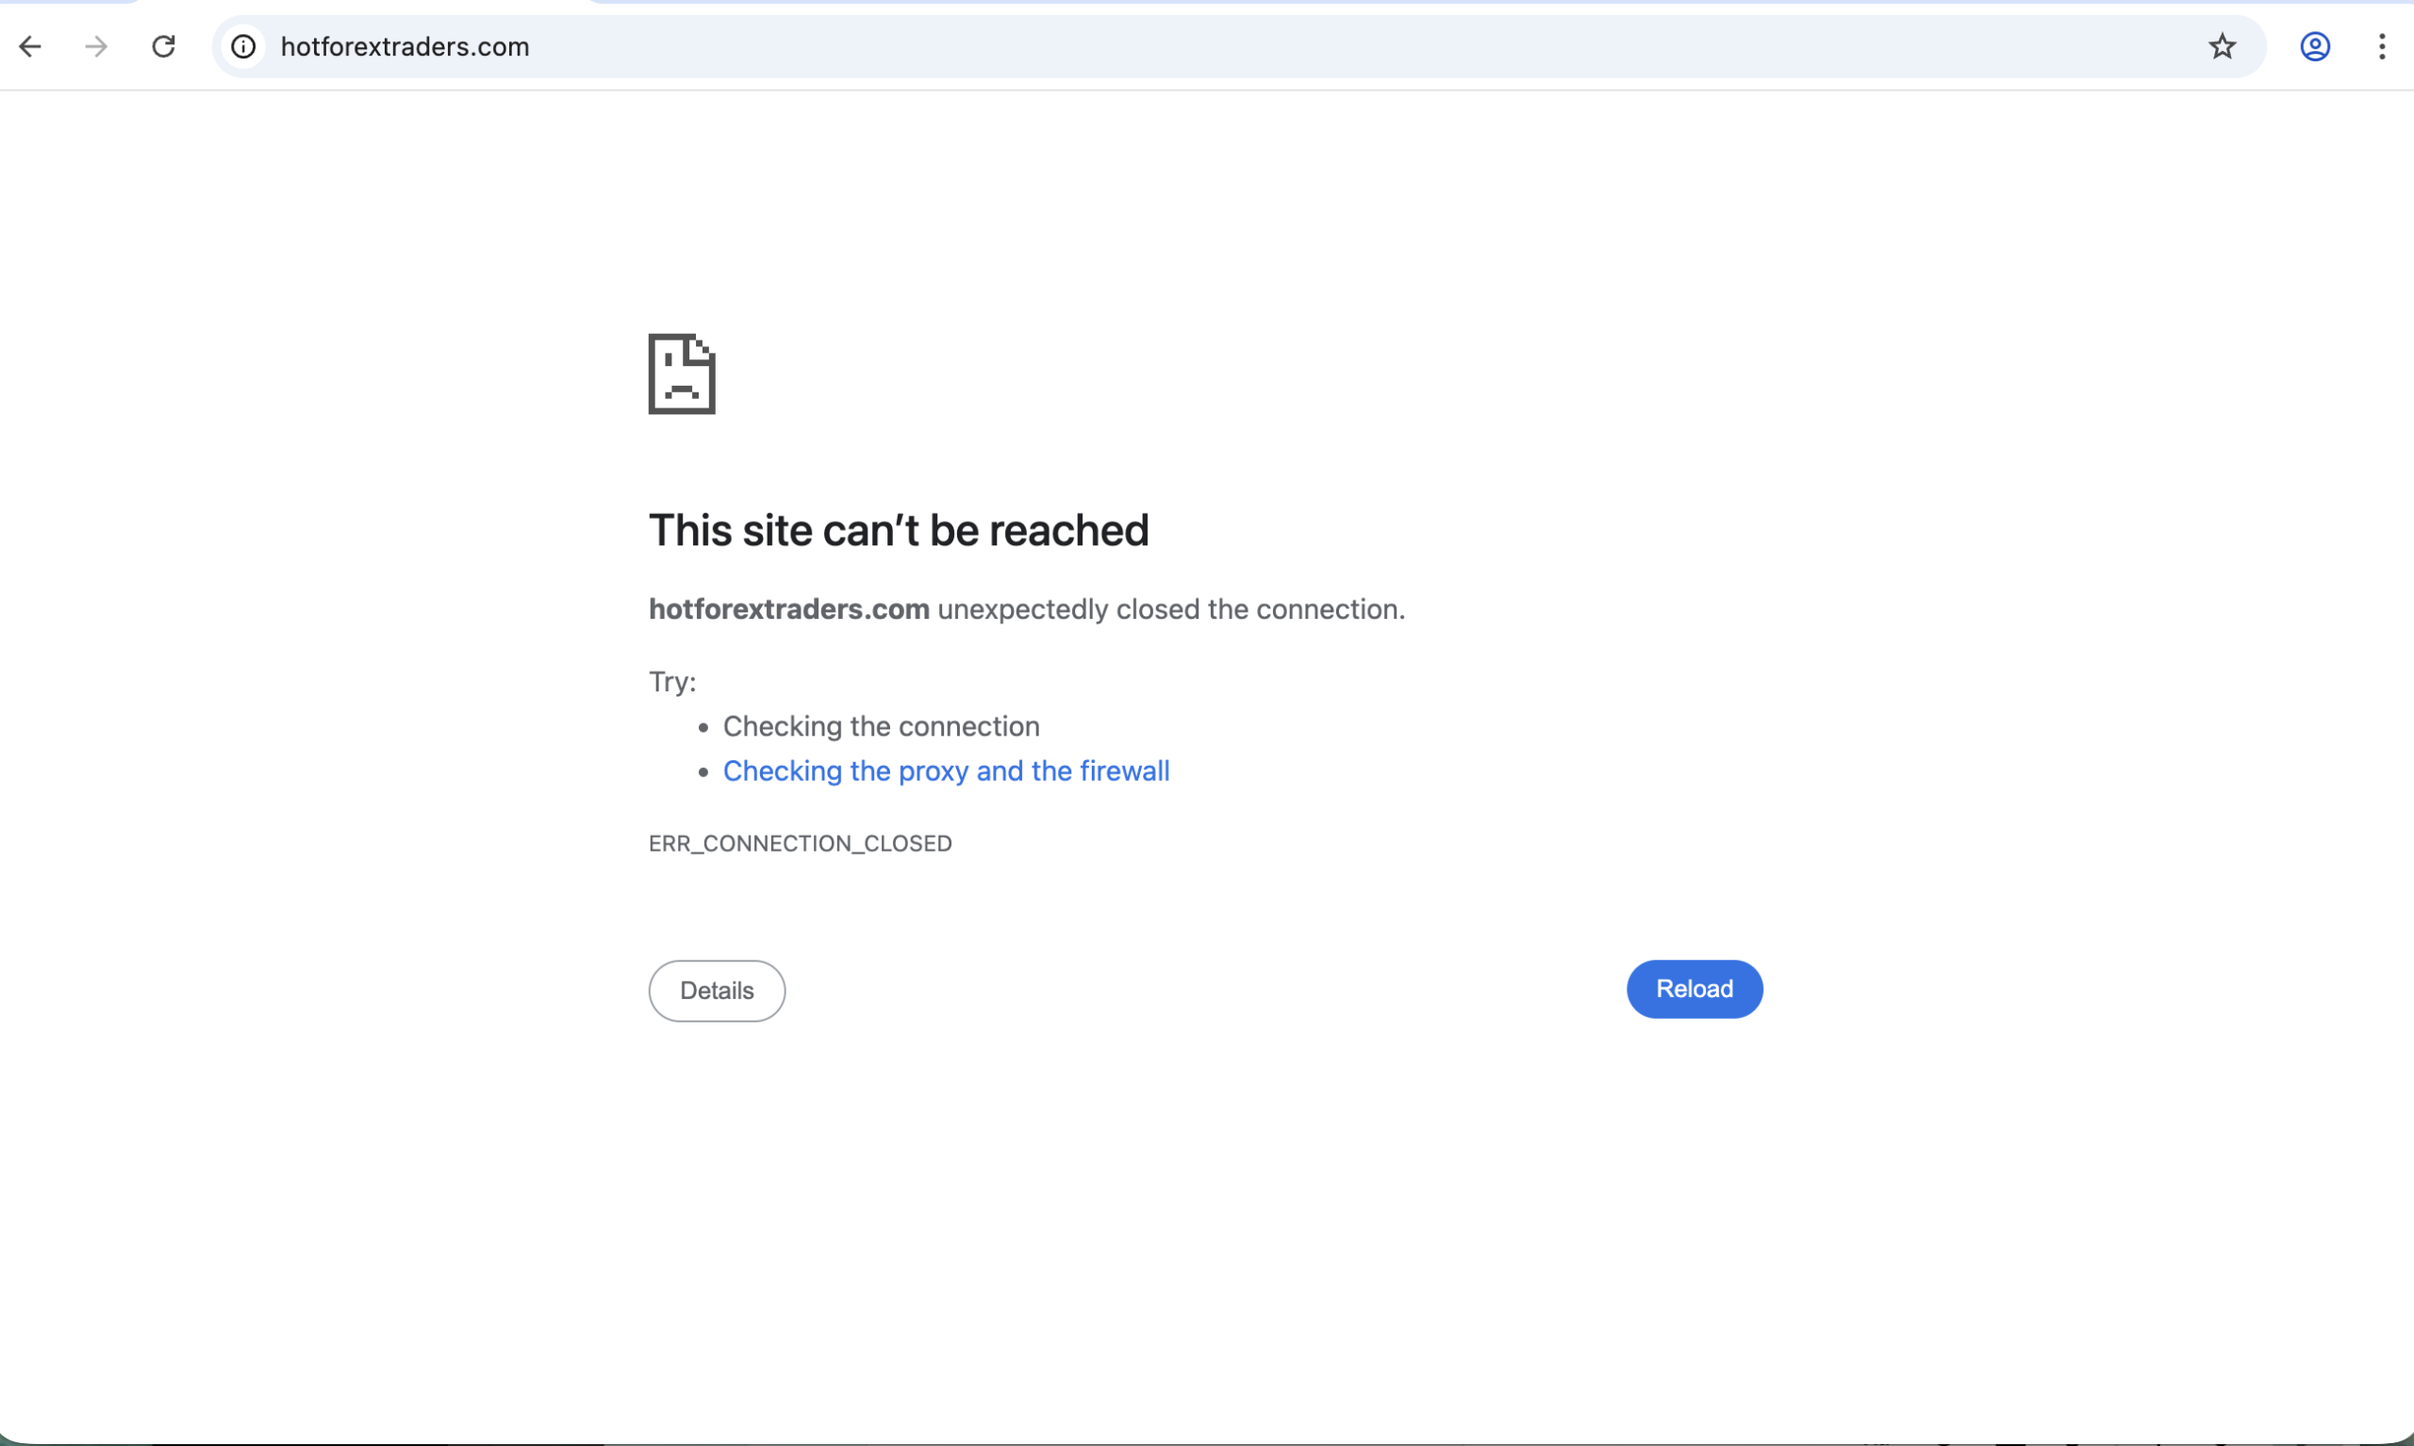Click the Details button
Viewport: 2414px width, 1446px height.
(x=716, y=990)
